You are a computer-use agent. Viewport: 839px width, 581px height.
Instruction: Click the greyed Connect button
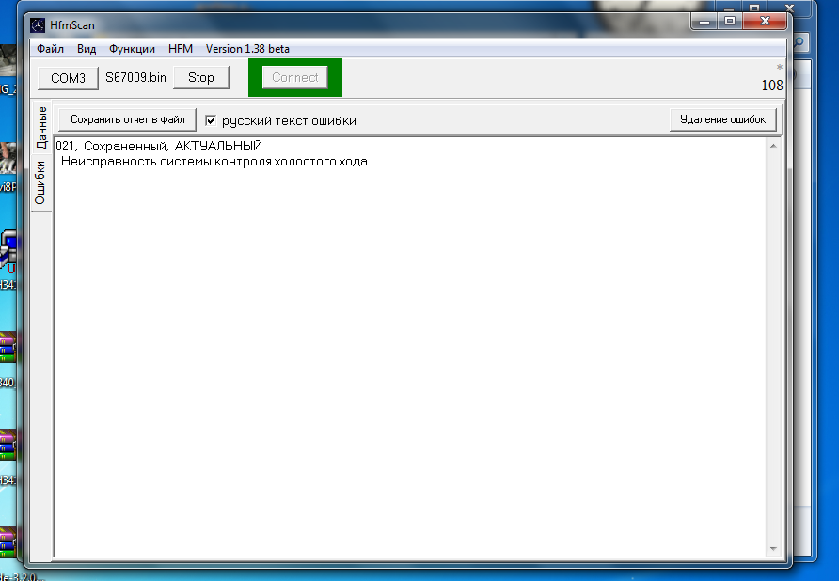click(294, 78)
